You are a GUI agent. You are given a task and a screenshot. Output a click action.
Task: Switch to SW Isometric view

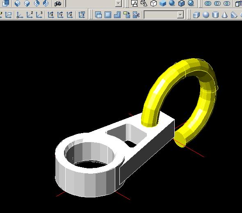(x=17, y=3)
